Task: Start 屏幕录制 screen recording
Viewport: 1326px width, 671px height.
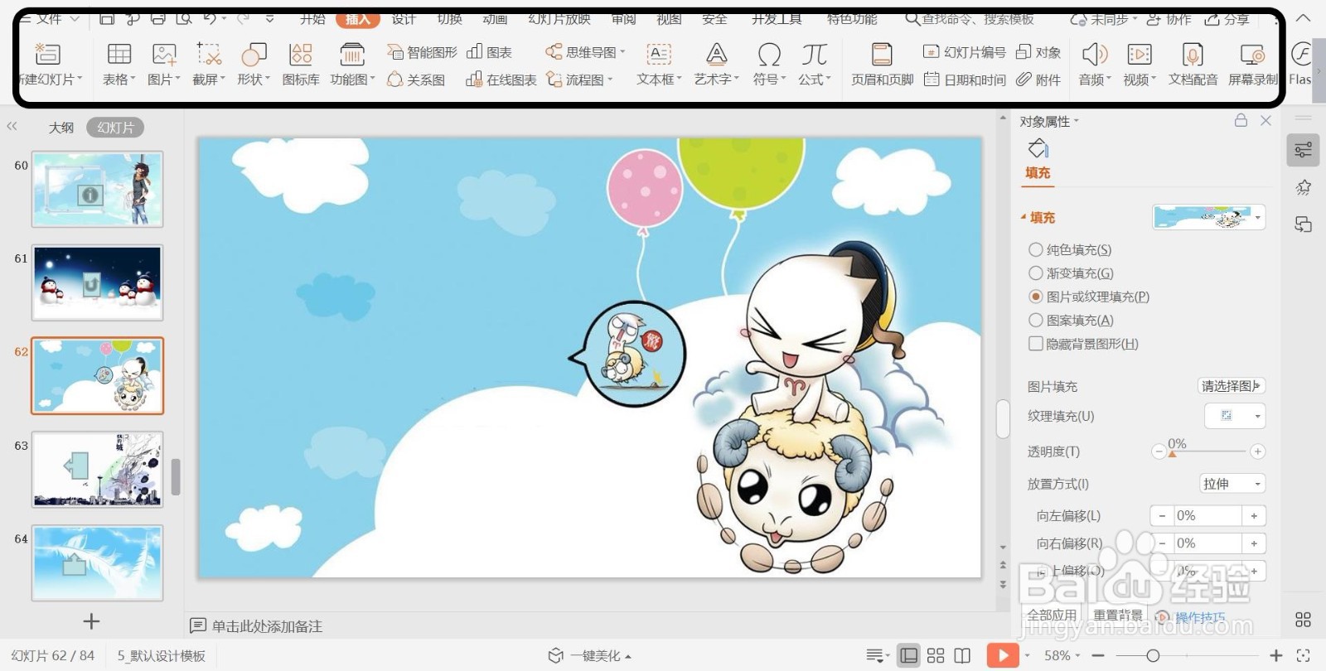Action: tap(1252, 64)
